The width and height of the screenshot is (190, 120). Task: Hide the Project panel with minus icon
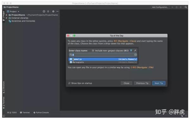tap(57, 11)
